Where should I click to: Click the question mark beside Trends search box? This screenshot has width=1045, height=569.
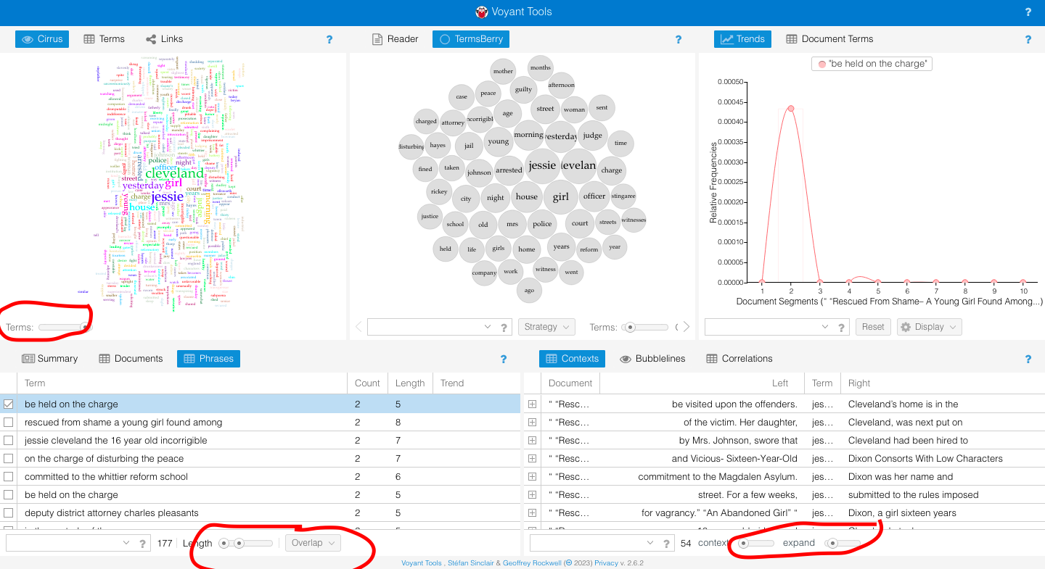tap(842, 328)
